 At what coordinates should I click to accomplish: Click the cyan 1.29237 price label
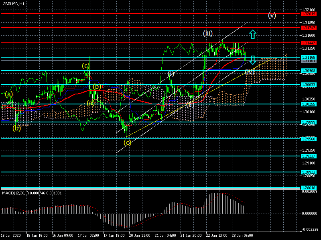[x=309, y=156]
